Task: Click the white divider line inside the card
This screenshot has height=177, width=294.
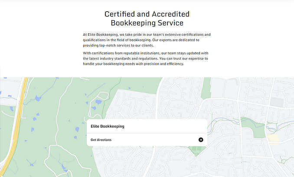Action: (x=147, y=133)
